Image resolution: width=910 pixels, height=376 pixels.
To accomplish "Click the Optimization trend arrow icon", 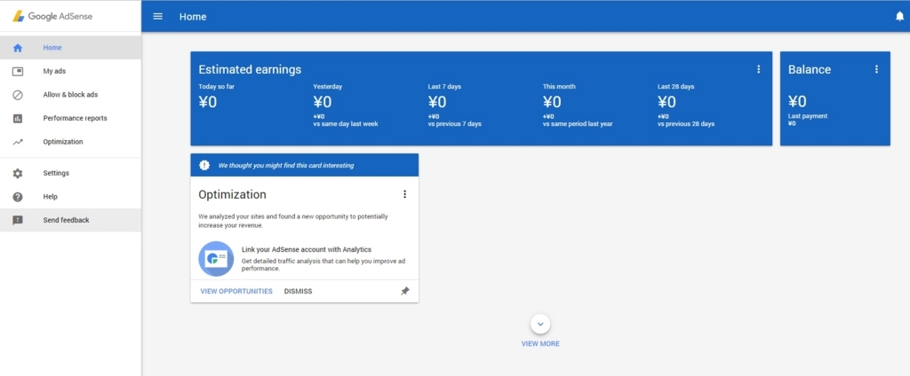I will click(x=18, y=142).
